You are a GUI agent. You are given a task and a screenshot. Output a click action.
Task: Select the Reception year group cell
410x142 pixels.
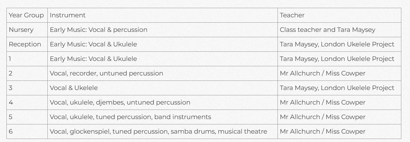point(27,44)
